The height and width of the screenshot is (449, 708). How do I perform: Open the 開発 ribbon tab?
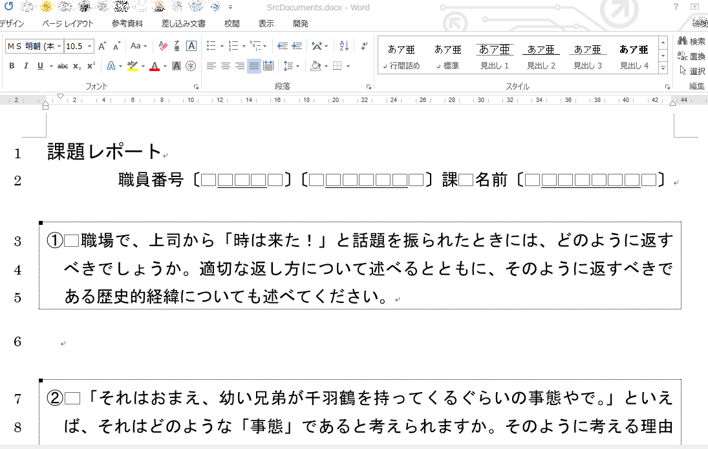point(299,23)
